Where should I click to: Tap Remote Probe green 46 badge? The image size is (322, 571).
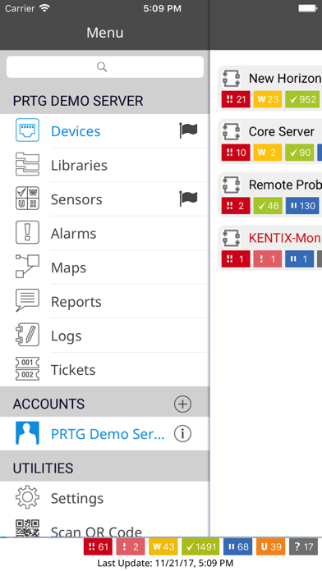pos(267,206)
